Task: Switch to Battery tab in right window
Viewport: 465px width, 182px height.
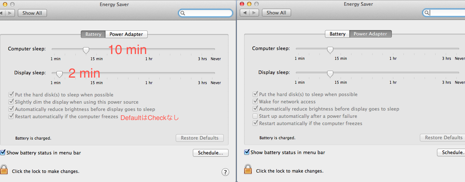Action: [x=337, y=34]
